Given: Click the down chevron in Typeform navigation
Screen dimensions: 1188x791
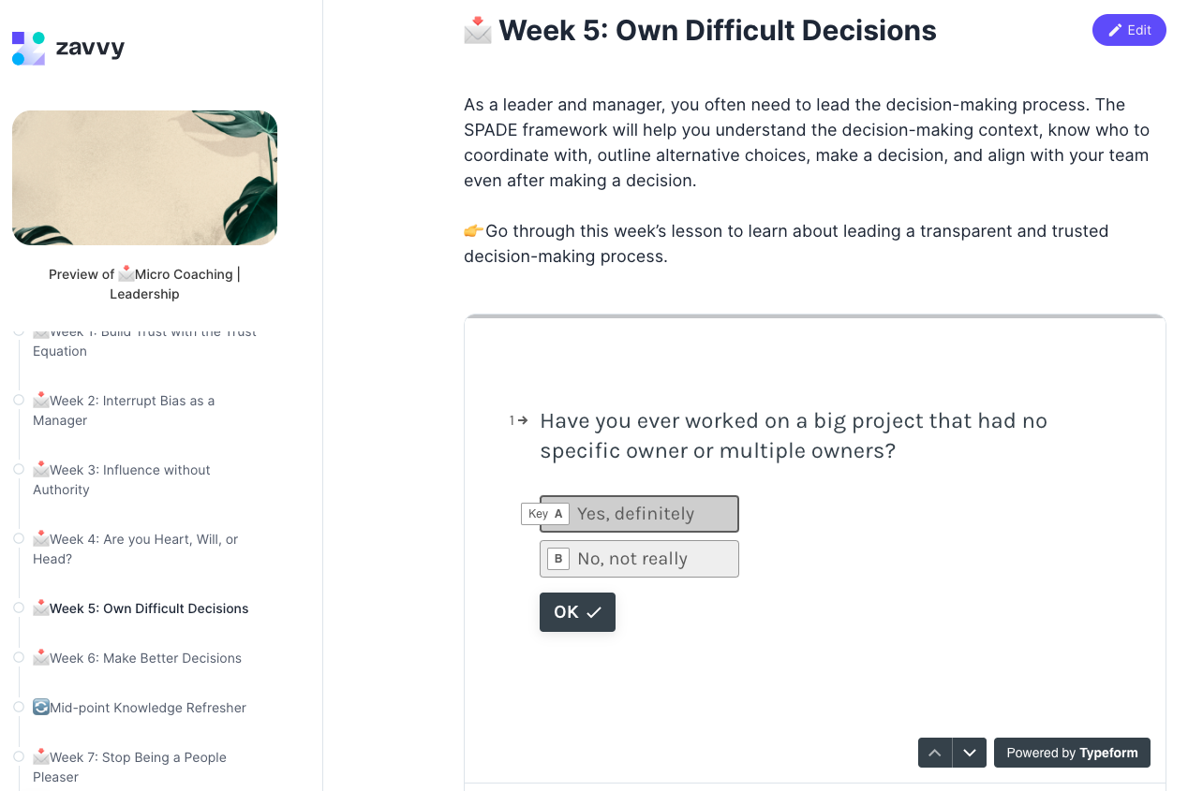Looking at the screenshot, I should pos(970,752).
